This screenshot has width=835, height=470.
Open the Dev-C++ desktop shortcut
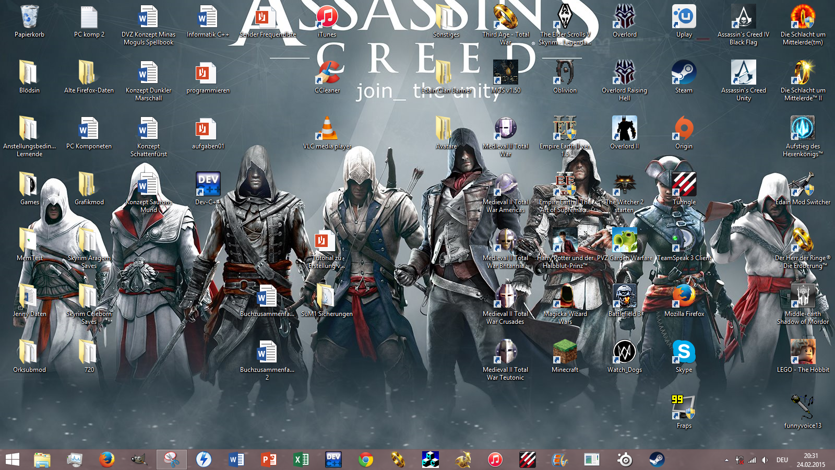208,184
